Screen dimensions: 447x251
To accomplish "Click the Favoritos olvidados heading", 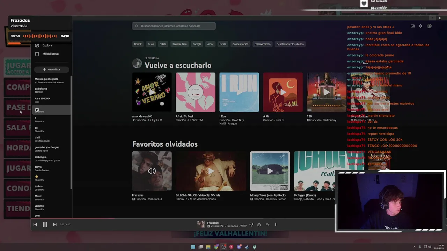I will (x=165, y=144).
